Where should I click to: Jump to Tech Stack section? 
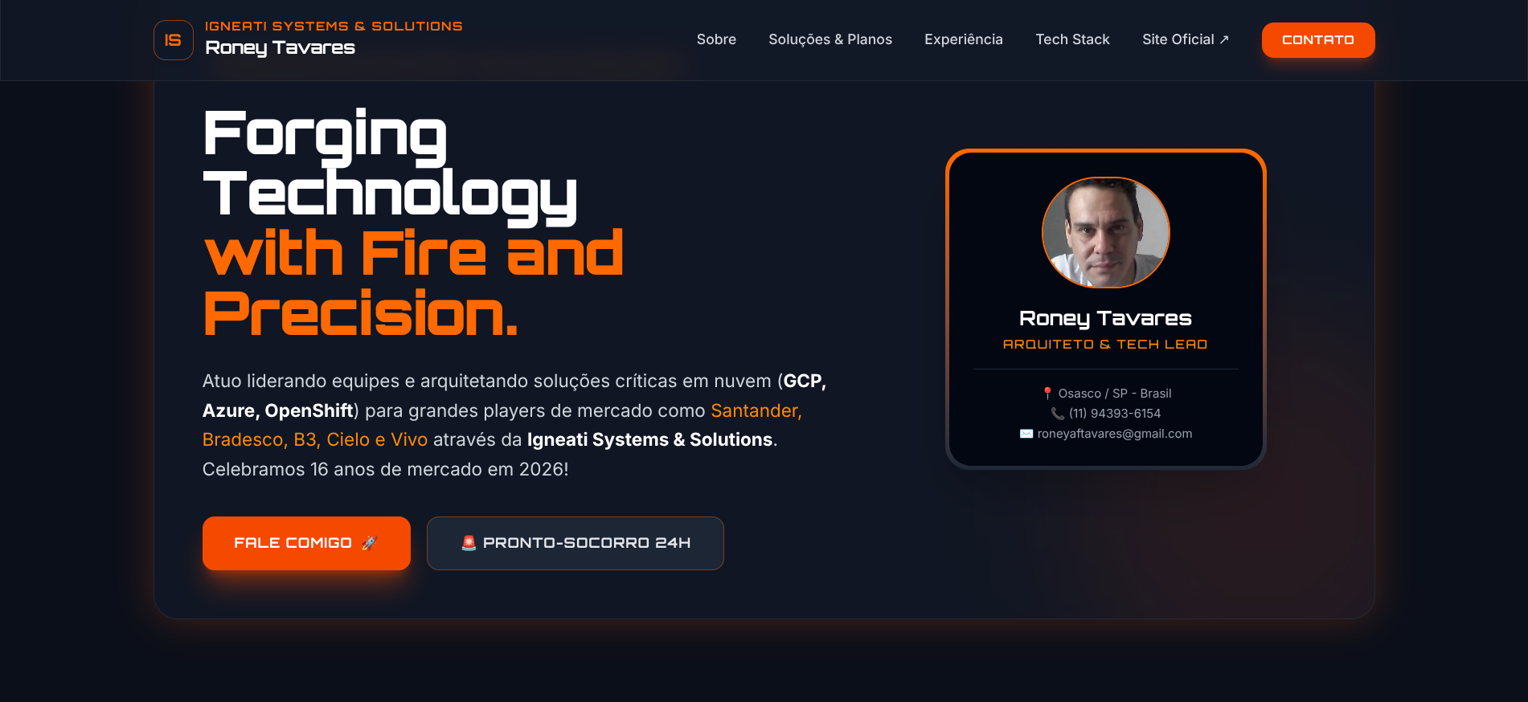click(x=1072, y=39)
